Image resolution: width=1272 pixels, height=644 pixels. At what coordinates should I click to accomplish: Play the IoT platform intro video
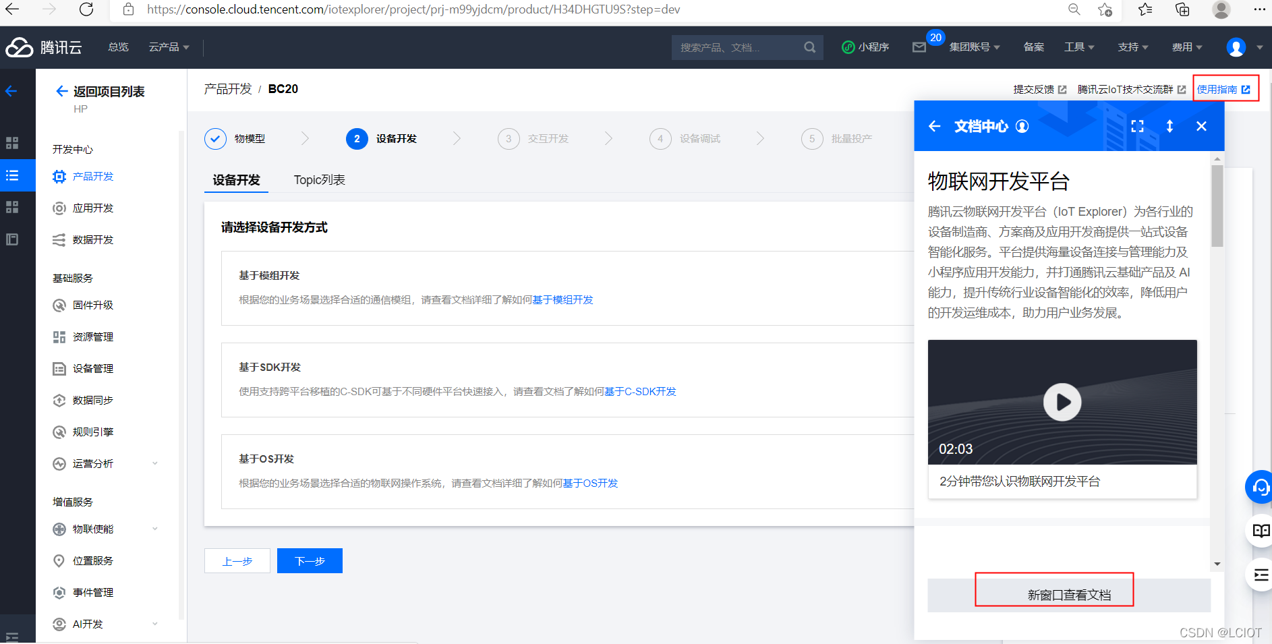pyautogui.click(x=1062, y=402)
